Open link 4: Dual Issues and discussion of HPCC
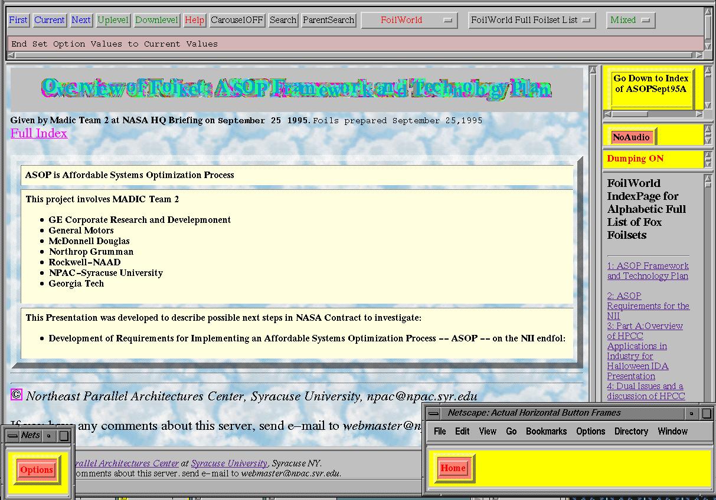This screenshot has width=716, height=500. pos(646,391)
